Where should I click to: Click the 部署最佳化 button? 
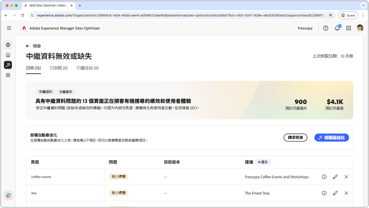click(x=332, y=138)
